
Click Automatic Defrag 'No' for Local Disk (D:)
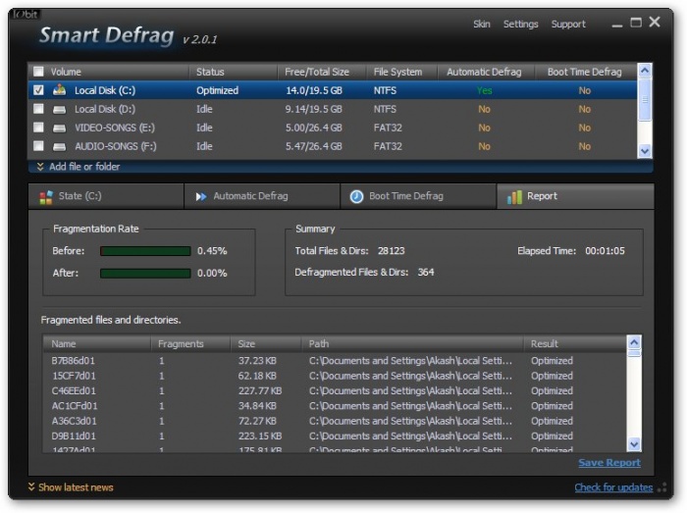[484, 109]
